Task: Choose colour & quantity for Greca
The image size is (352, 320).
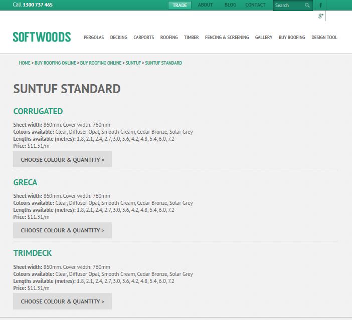Action: (x=62, y=230)
